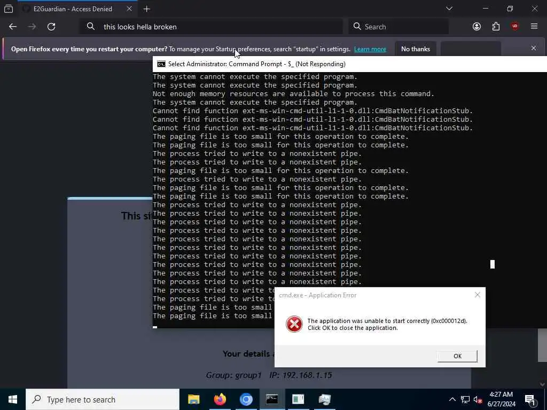Click OK in cmd.exe Application Error dialog
The height and width of the screenshot is (410, 547).
457,356
